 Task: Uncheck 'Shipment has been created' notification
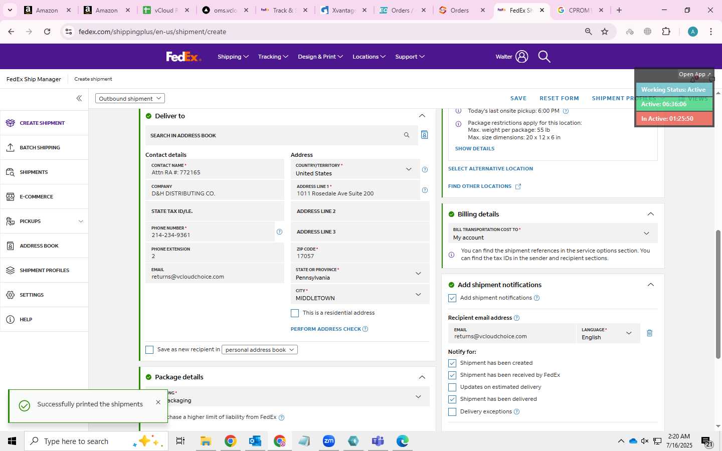452,363
